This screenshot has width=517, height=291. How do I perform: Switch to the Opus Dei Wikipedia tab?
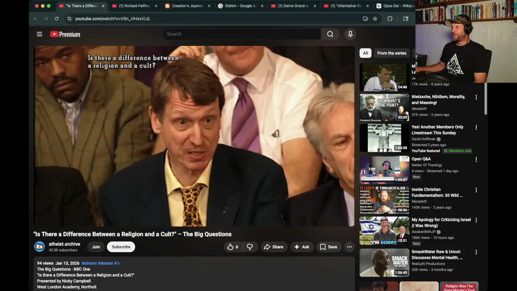(x=394, y=6)
